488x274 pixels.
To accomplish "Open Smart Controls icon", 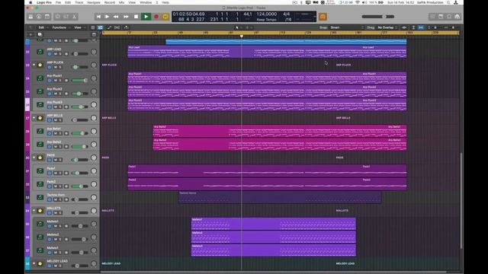I will pyautogui.click(x=58, y=17).
